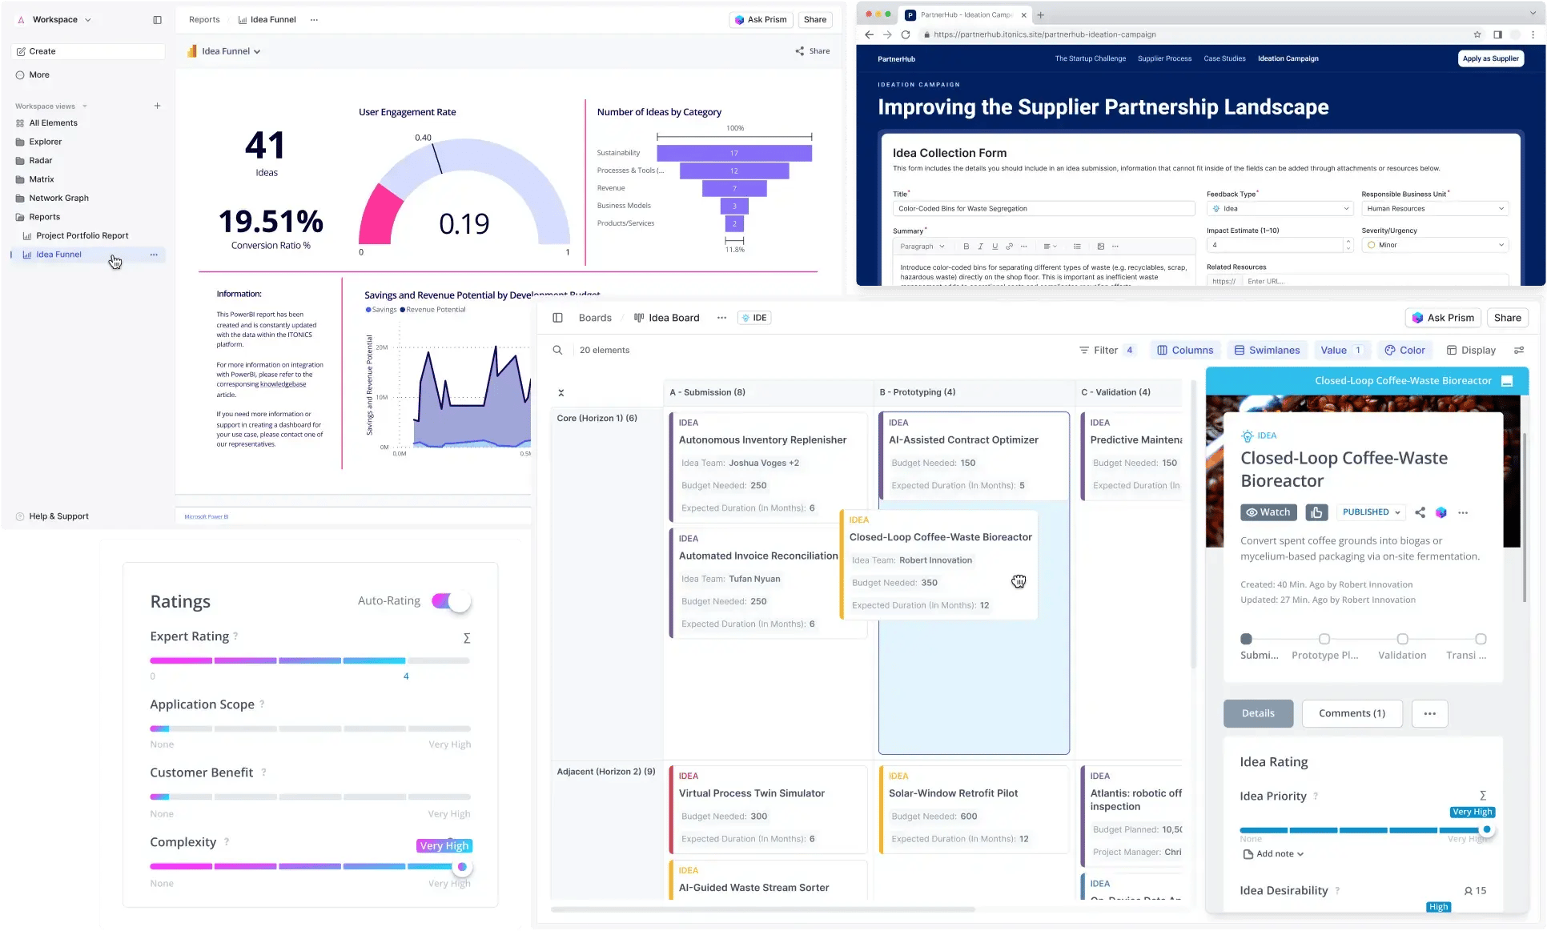This screenshot has height=931, width=1547.
Task: Open the board view settings sliders icon
Action: pos(1519,350)
